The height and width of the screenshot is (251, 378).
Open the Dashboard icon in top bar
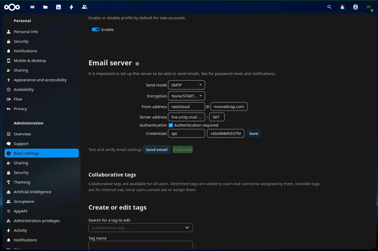point(32,7)
